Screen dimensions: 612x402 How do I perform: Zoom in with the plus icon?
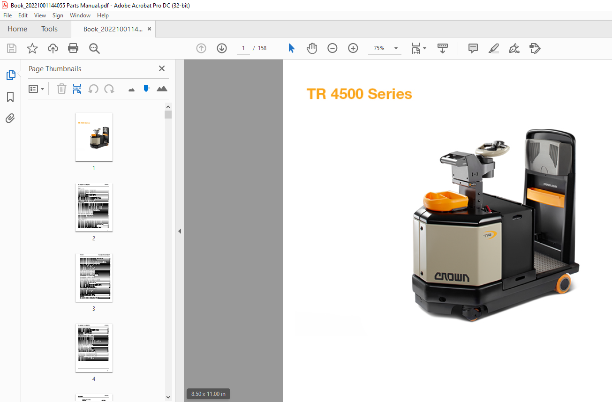[353, 48]
